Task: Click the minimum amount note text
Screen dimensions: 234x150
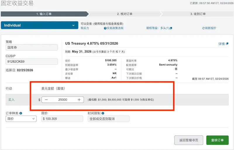Action: pos(121,100)
